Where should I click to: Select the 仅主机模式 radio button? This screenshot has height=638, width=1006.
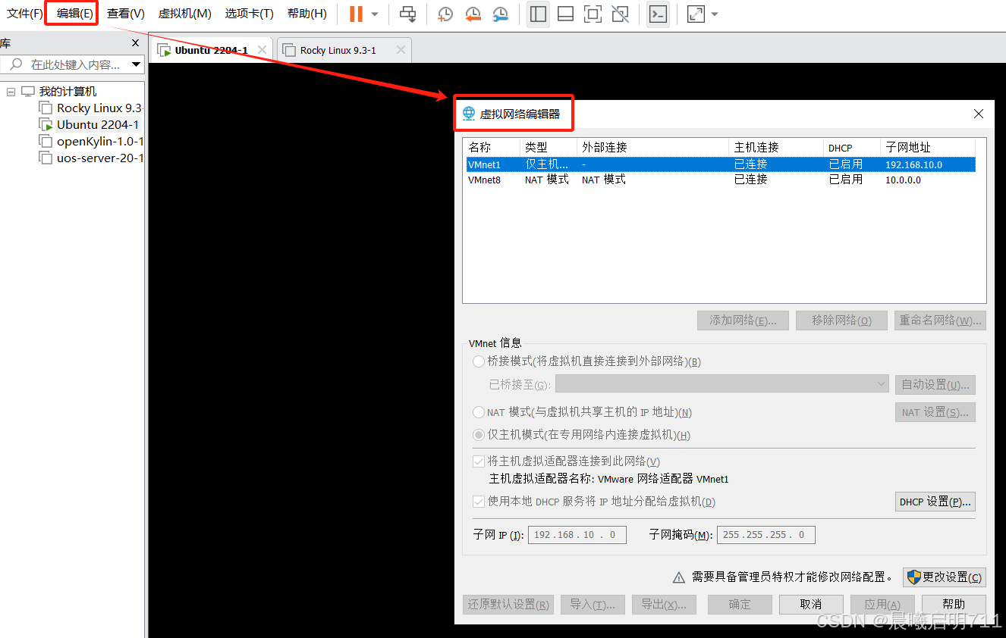[479, 435]
